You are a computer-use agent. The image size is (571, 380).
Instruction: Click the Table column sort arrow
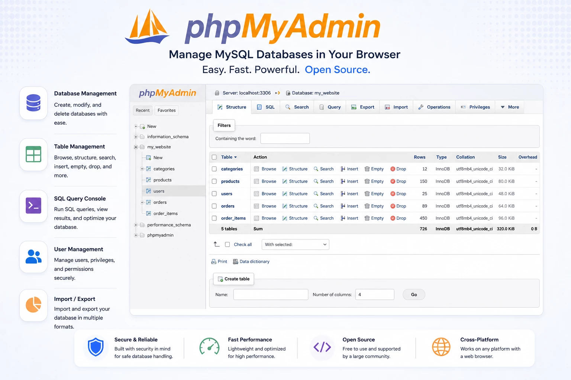pos(235,157)
